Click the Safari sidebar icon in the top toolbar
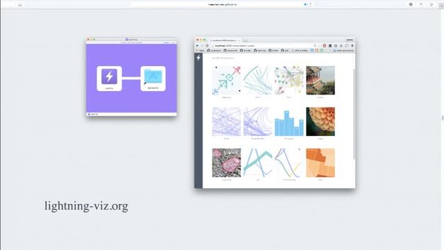Screen dimensions: 444x250 (20, 4)
